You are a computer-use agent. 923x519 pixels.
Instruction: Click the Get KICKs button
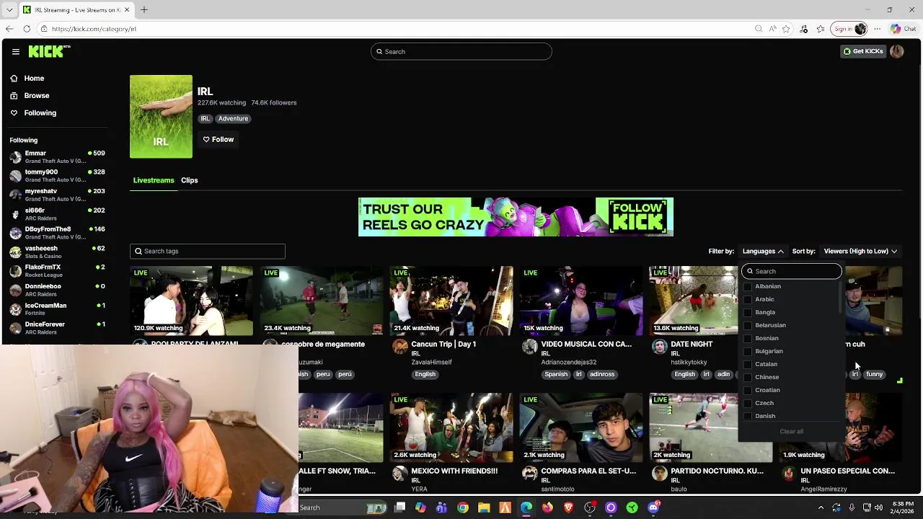(863, 51)
